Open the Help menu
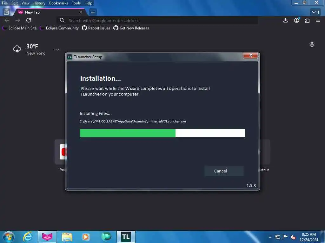This screenshot has width=325, height=243. [x=88, y=3]
